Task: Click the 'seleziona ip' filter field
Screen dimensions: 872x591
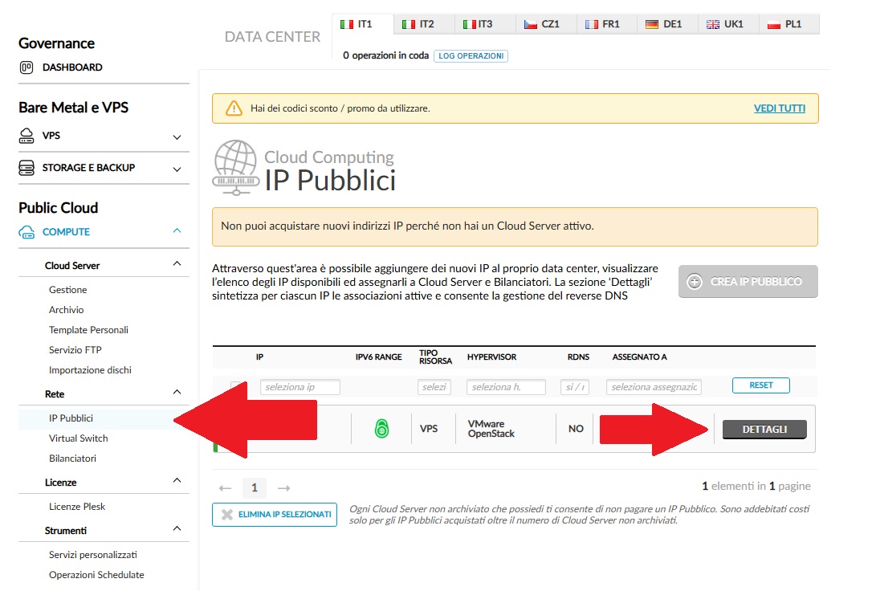Action: point(299,387)
